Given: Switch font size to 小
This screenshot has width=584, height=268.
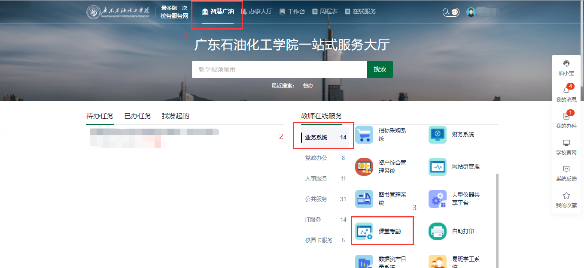Looking at the screenshot, I should click(x=455, y=12).
